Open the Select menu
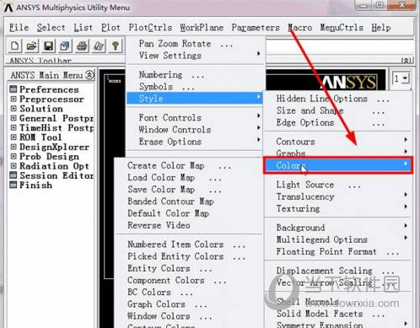Image resolution: width=420 pixels, height=328 pixels. 51,28
